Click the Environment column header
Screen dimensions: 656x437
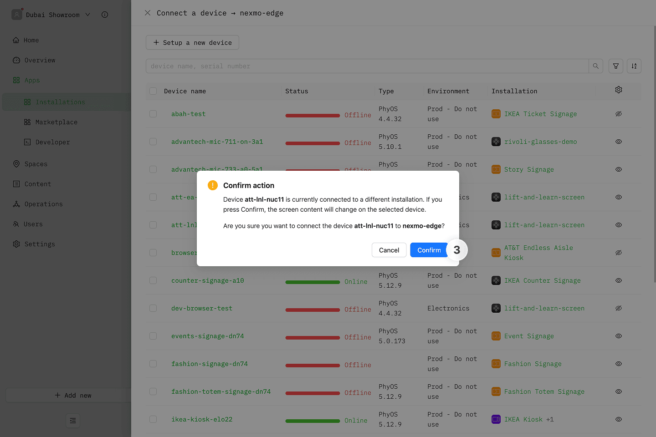tap(448, 91)
